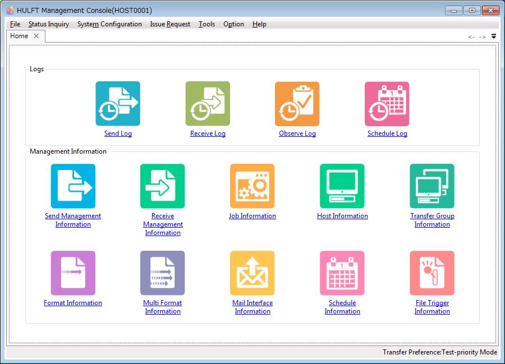
Task: Close the HULFT Management Console window
Action: coord(490,11)
